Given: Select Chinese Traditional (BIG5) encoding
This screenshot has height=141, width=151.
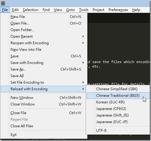Looking at the screenshot, I should click(x=118, y=96).
